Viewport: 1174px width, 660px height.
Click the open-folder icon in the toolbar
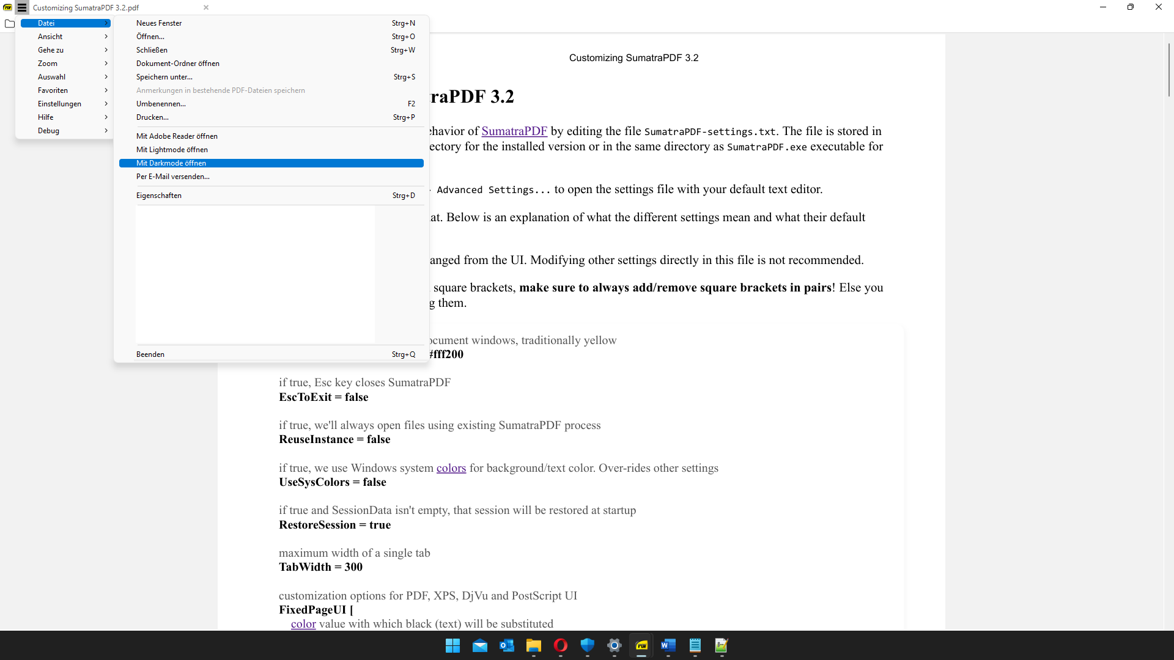click(x=10, y=24)
